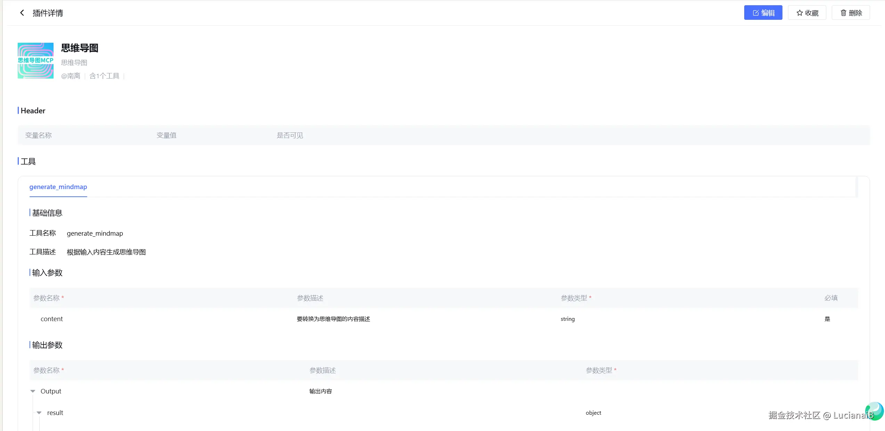Switch to the generate_mindmap tab
Image resolution: width=885 pixels, height=431 pixels.
pos(58,187)
